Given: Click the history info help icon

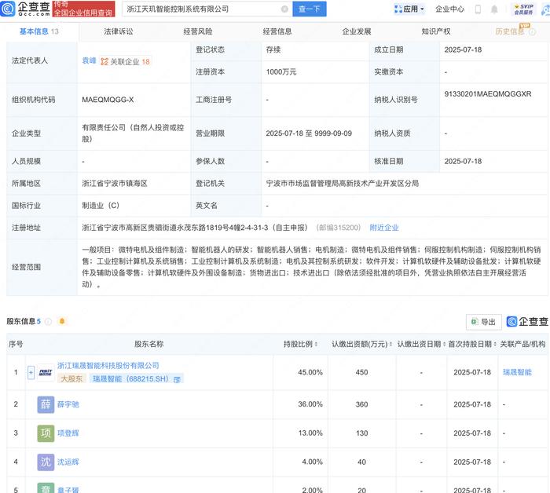Looking at the screenshot, I should click(x=532, y=32).
